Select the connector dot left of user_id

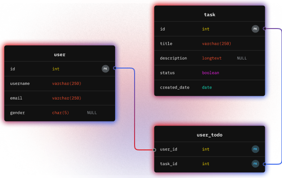pyautogui.click(x=154, y=150)
